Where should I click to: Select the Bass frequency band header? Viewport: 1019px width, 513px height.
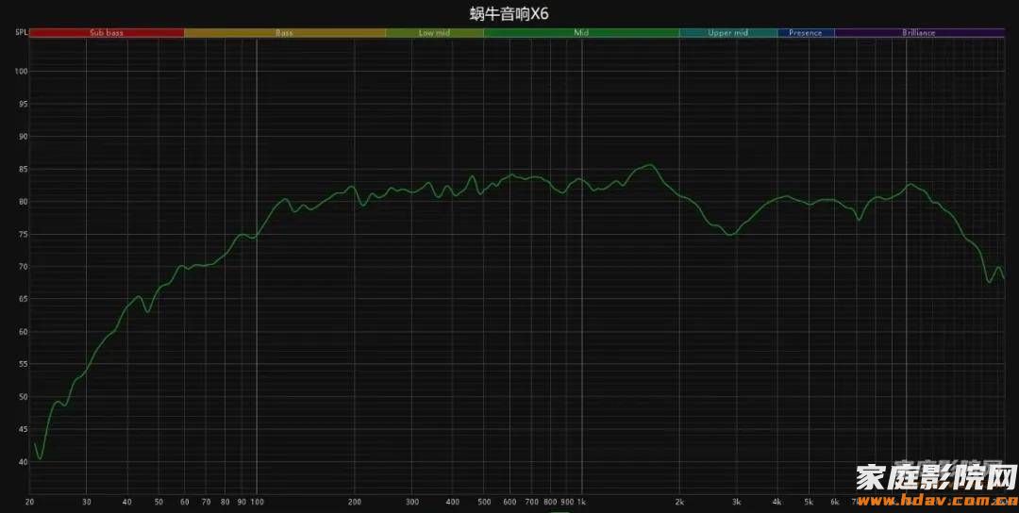click(284, 33)
